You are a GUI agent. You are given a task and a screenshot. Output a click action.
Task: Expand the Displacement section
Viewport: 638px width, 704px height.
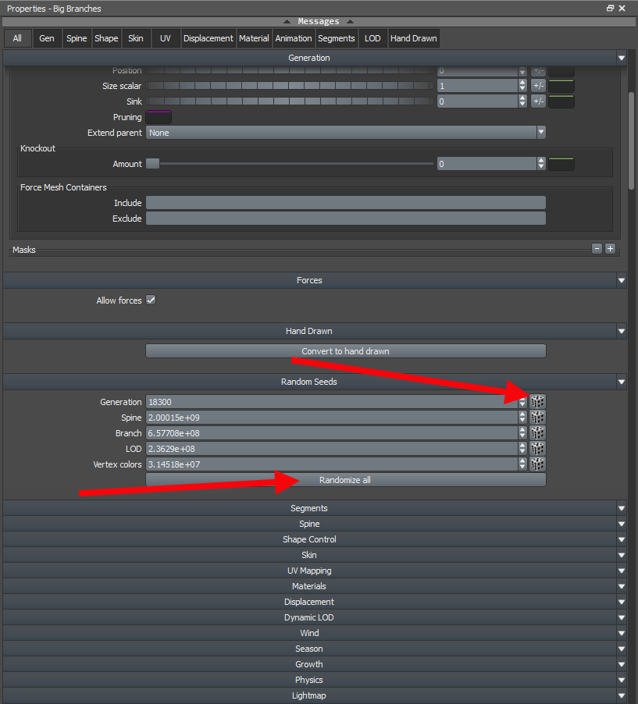tap(315, 602)
